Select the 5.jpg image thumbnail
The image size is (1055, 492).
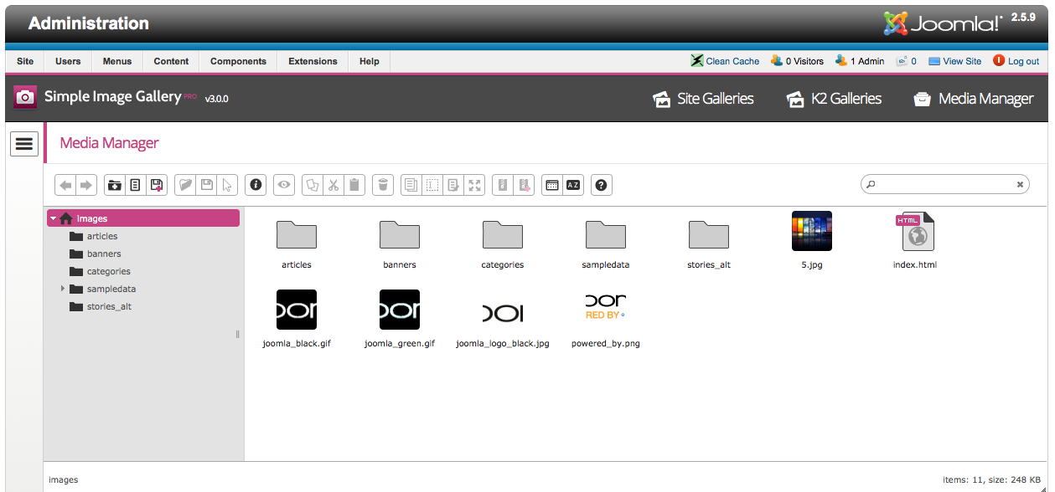pos(811,232)
